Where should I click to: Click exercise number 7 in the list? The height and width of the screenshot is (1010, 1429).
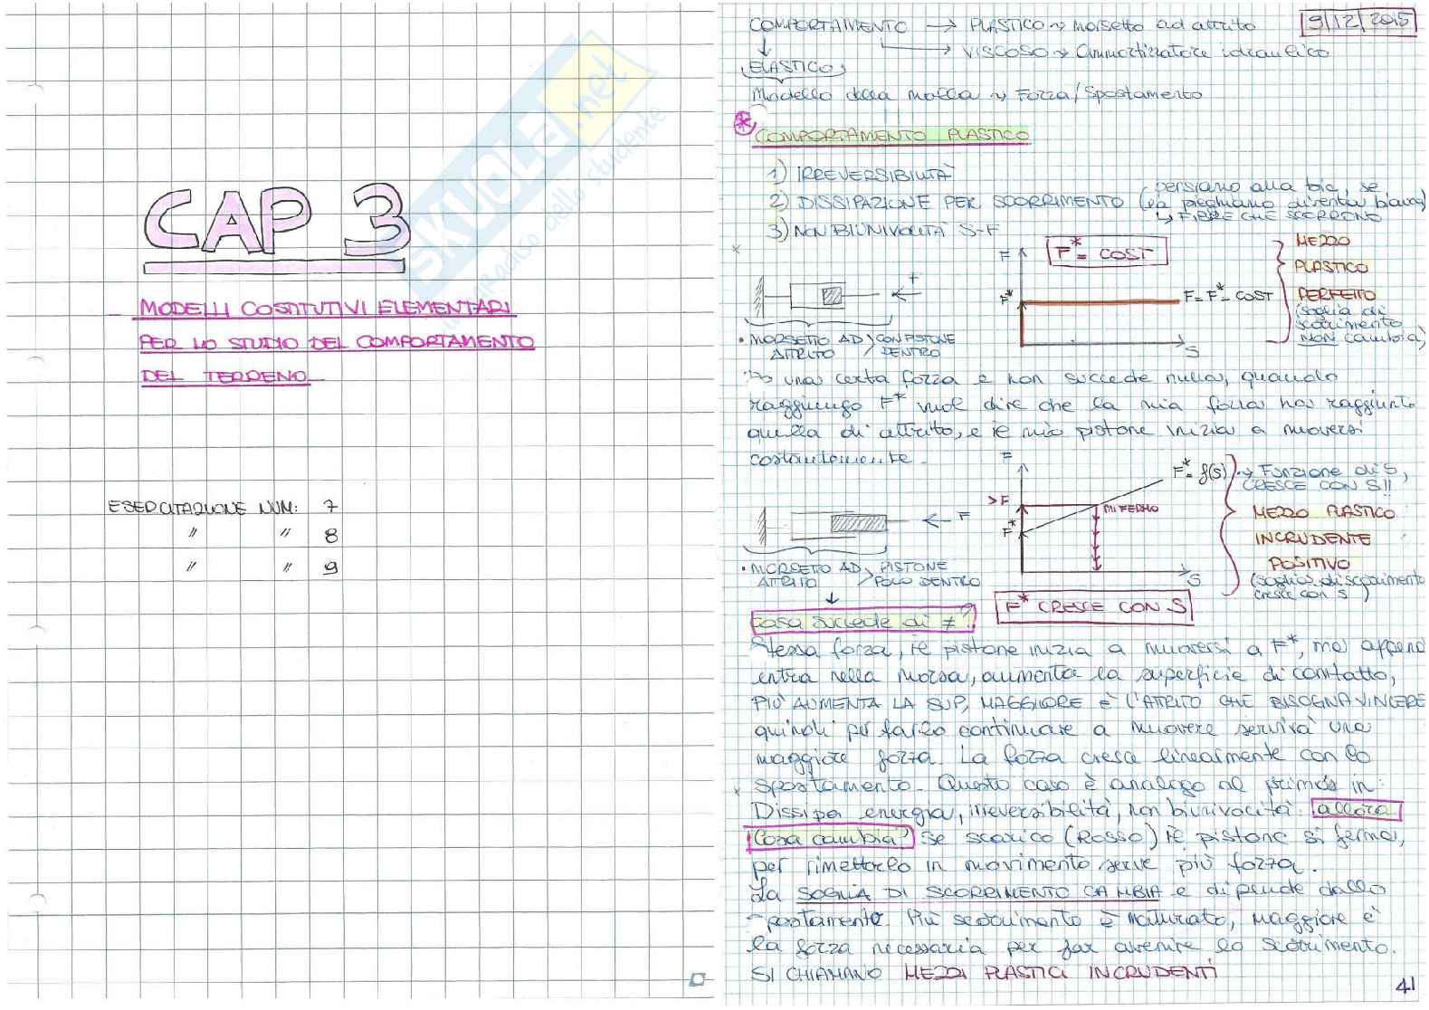tap(329, 506)
